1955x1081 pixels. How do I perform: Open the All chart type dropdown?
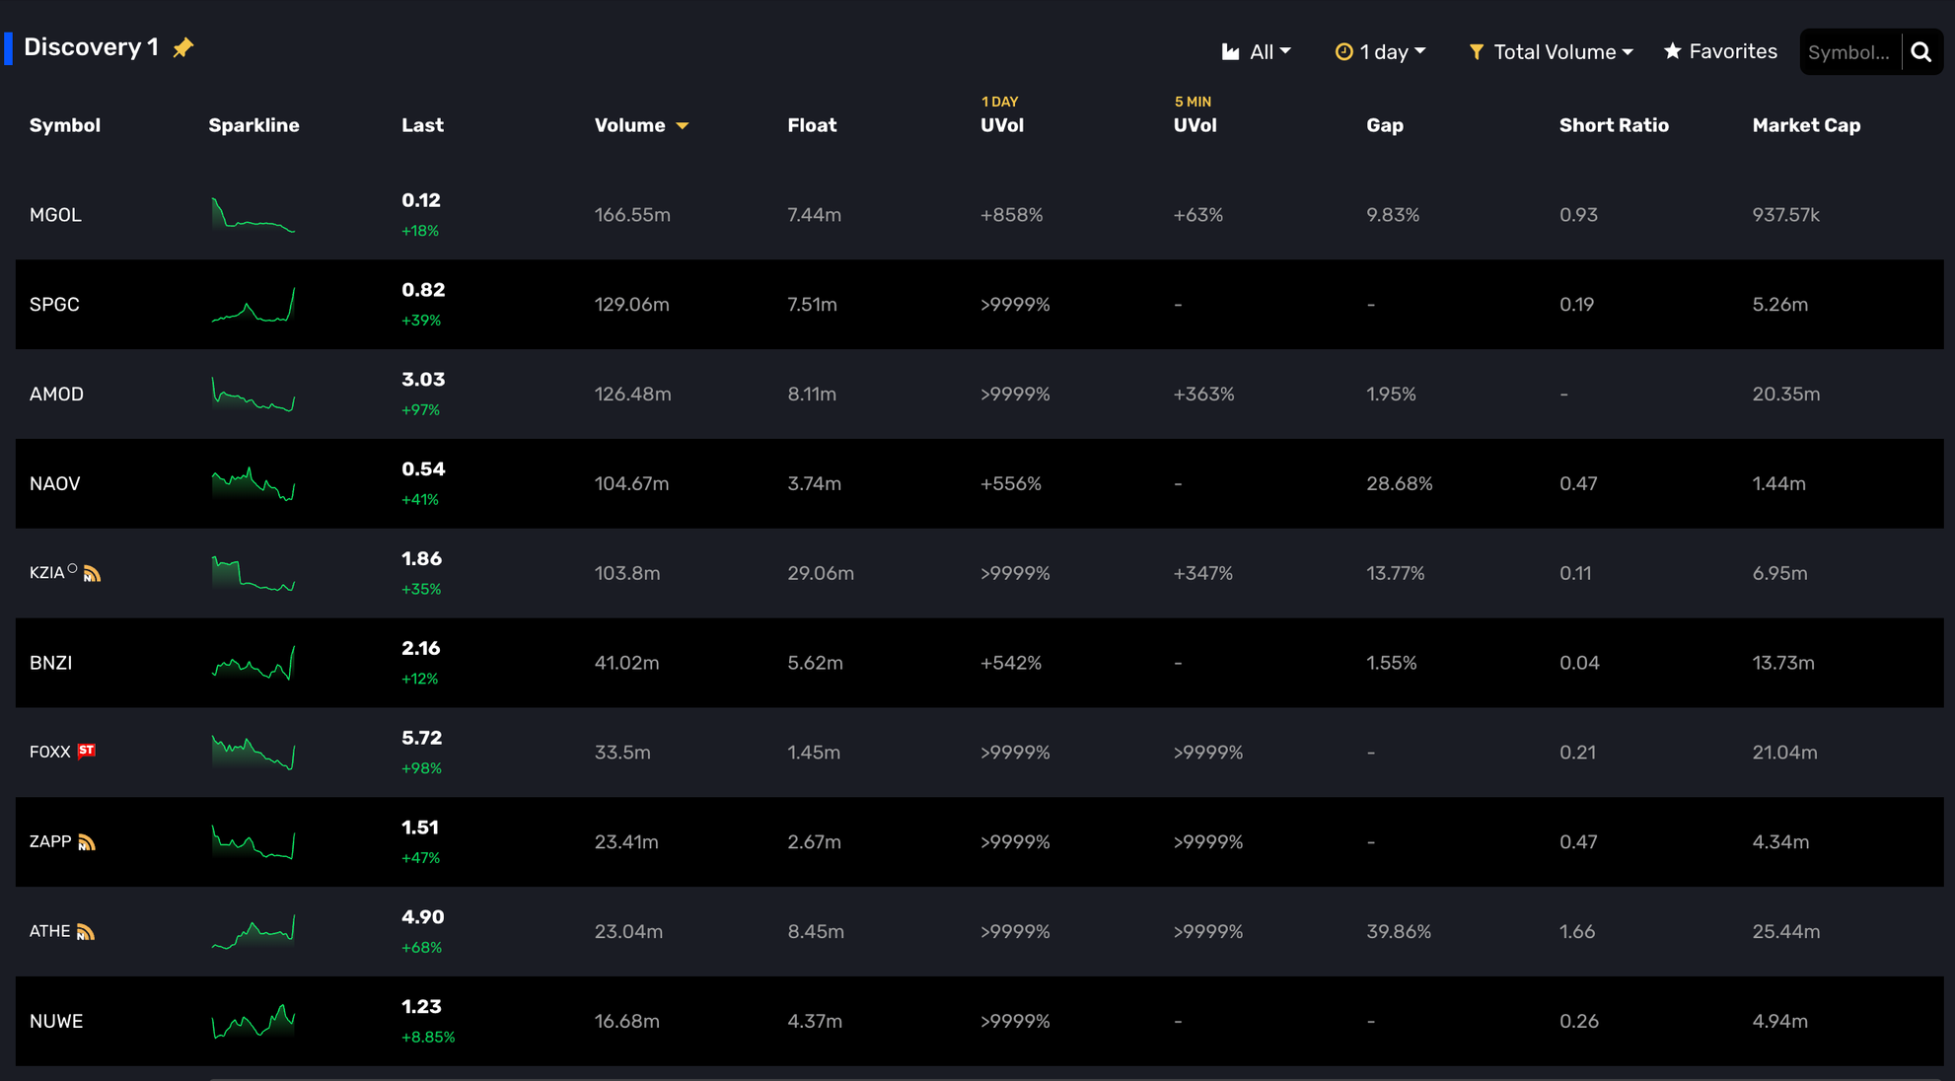1256,52
